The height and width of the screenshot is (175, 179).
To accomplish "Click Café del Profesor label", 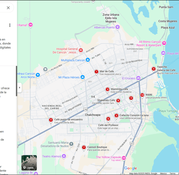I will [108, 125].
